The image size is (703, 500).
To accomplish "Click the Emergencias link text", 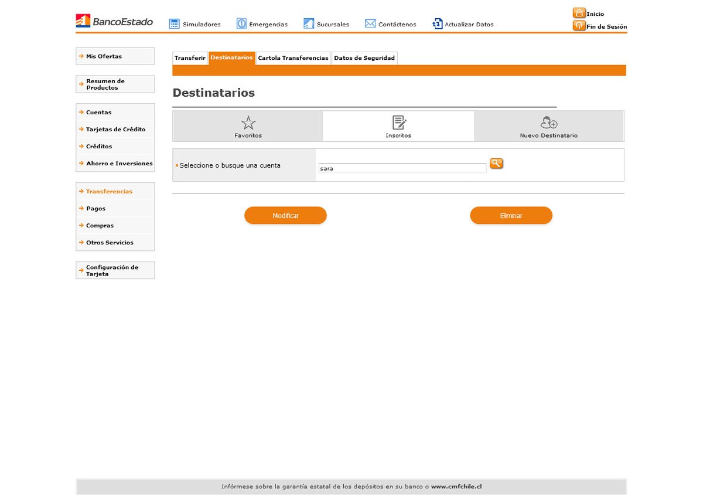I will [268, 25].
